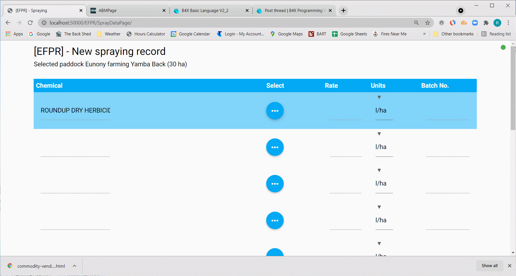Switch to Post thread B4X Programming tab

click(x=294, y=11)
